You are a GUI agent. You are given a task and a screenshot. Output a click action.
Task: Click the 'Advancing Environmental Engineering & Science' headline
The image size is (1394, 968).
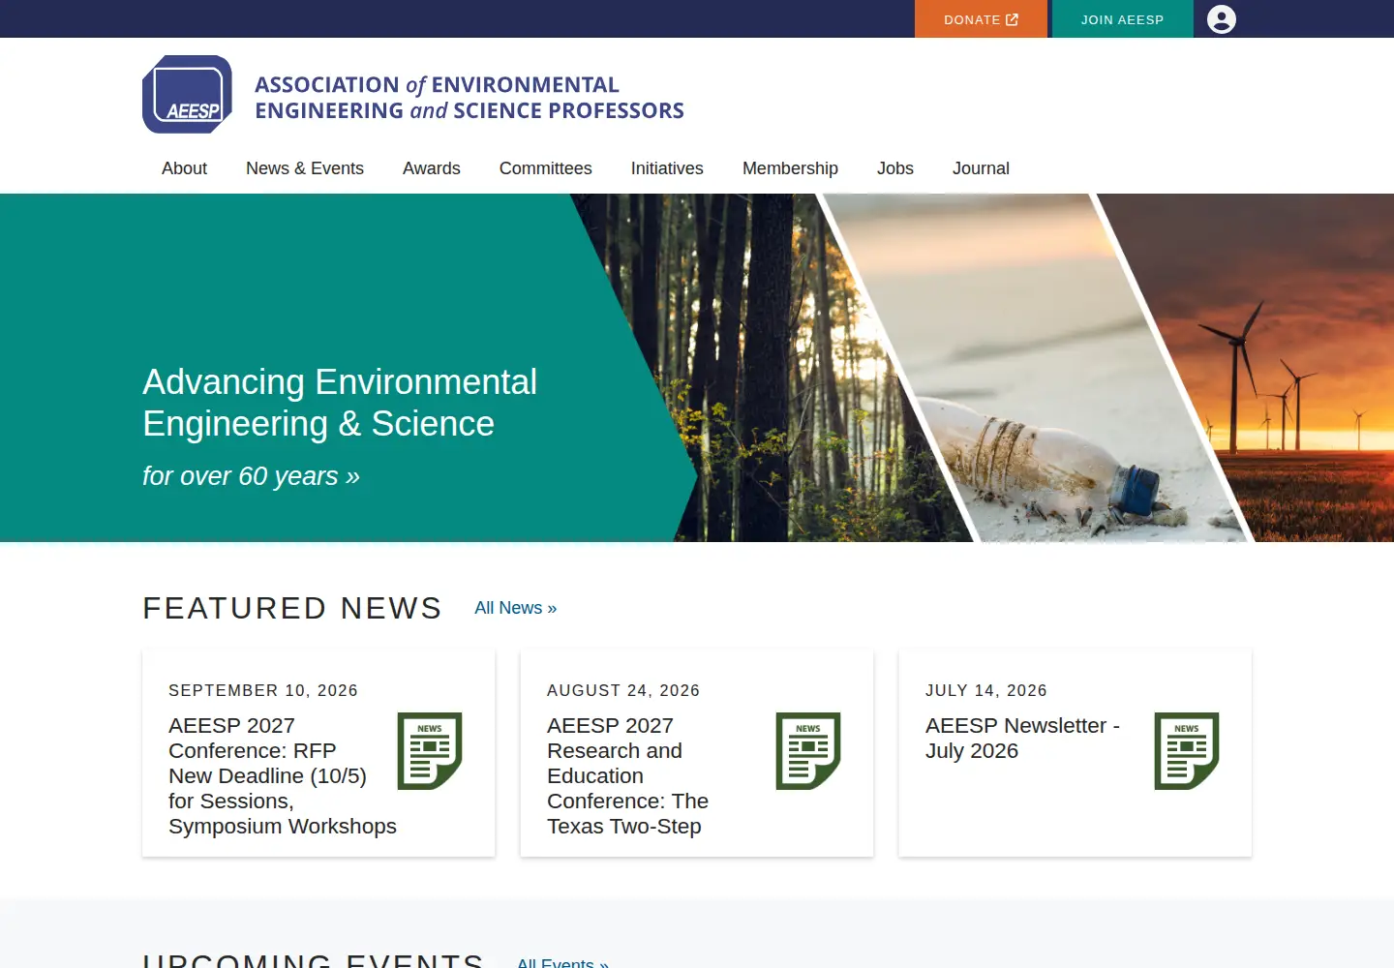[340, 403]
